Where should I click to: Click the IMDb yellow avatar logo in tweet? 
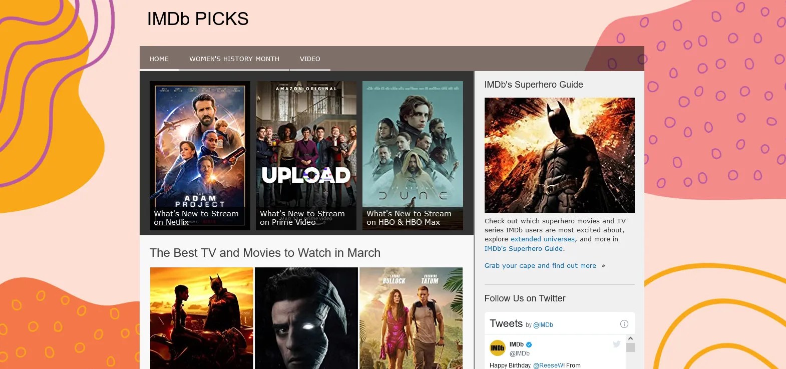(497, 347)
